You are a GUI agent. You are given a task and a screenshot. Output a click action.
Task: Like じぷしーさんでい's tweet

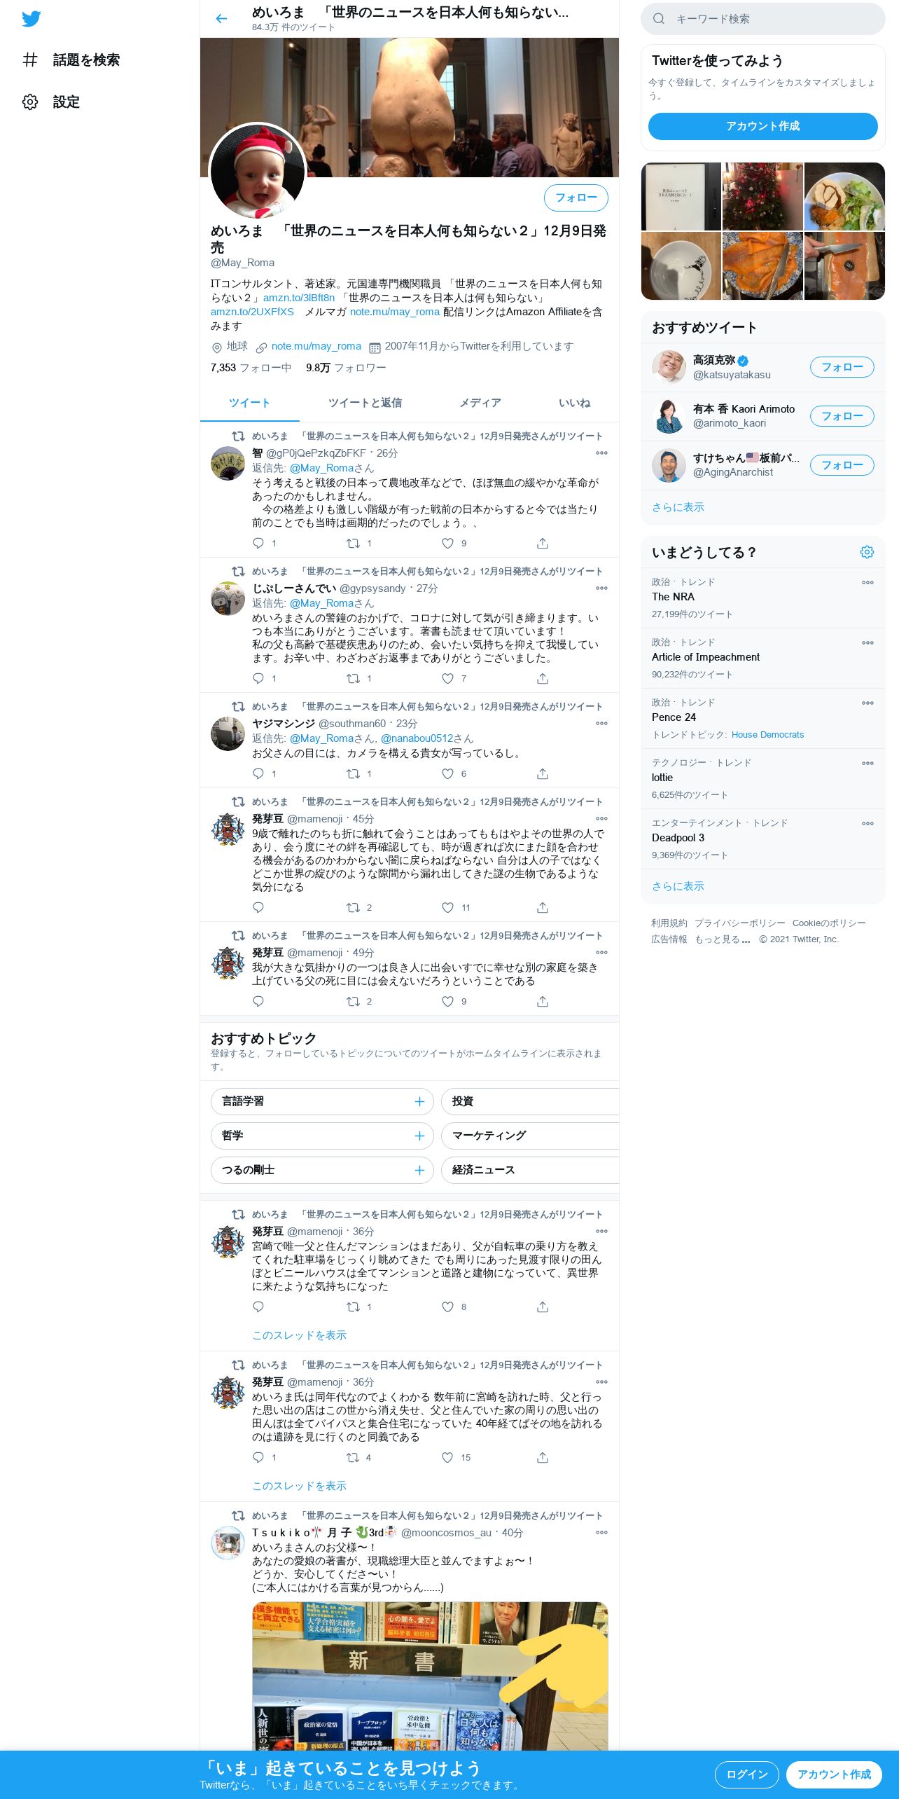pos(447,678)
